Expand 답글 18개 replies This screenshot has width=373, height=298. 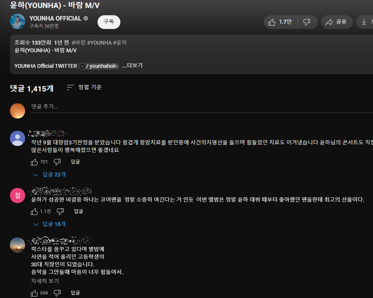tap(49, 224)
